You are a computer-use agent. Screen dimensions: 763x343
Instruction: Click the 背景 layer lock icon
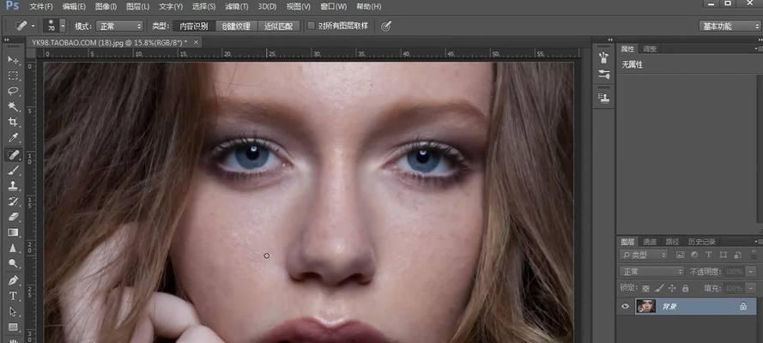742,306
